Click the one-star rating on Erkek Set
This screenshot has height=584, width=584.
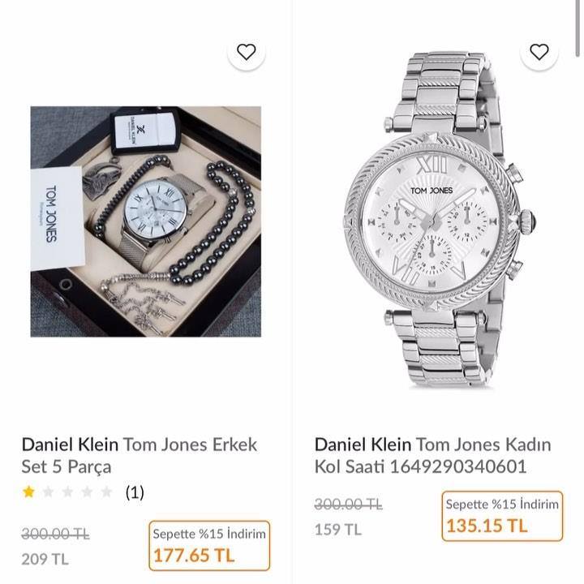[x=28, y=492]
